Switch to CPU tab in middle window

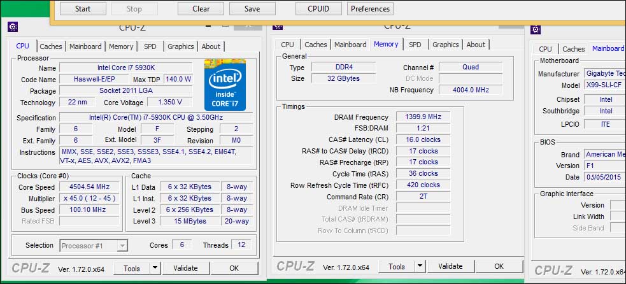pos(287,45)
